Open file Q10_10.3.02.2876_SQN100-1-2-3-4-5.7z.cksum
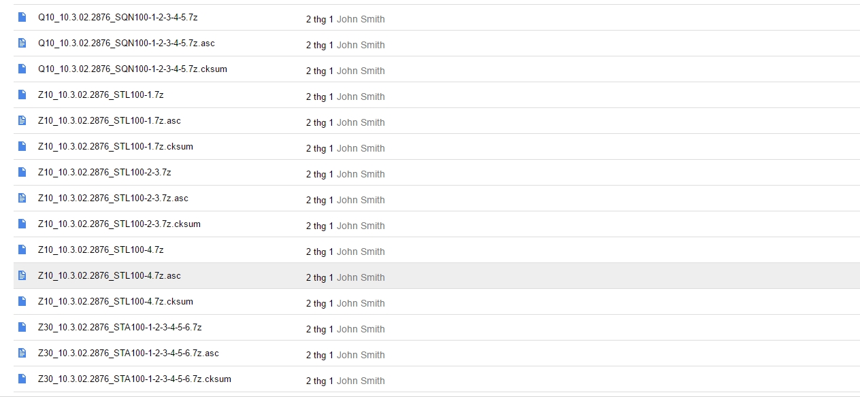This screenshot has height=397, width=860. [x=132, y=69]
